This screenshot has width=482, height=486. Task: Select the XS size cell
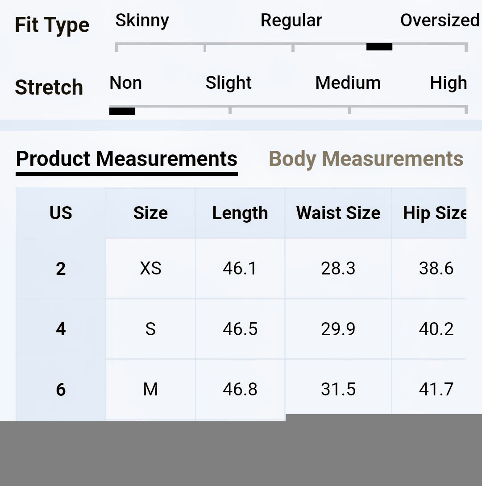point(150,269)
